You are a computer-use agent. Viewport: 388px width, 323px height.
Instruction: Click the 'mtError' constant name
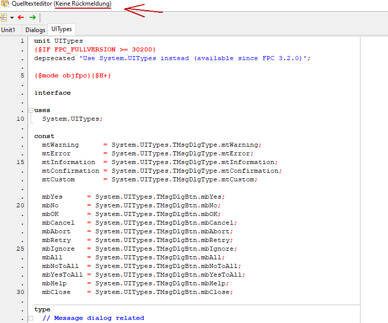[57, 153]
